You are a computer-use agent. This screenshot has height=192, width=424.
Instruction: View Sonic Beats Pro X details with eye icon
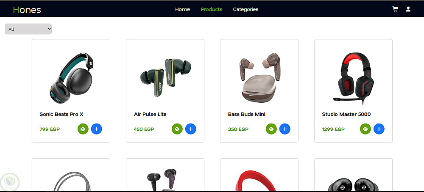pyautogui.click(x=83, y=129)
